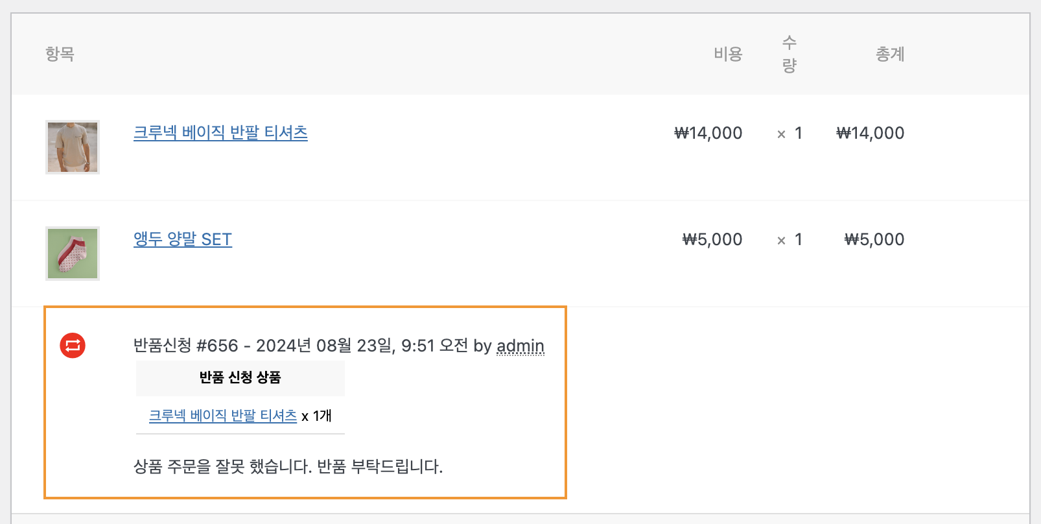Image resolution: width=1041 pixels, height=524 pixels.
Task: Open the admin user link
Action: [x=520, y=346]
